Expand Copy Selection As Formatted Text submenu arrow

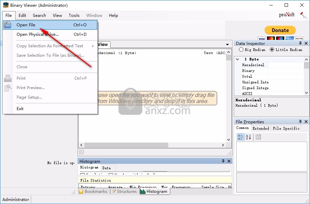pos(93,46)
